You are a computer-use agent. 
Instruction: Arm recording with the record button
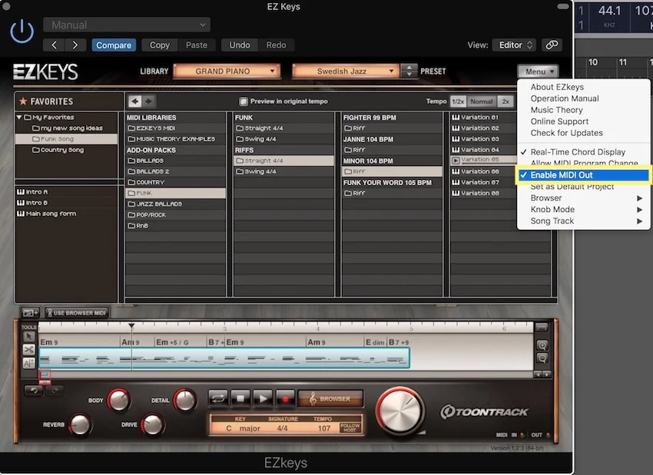point(285,399)
